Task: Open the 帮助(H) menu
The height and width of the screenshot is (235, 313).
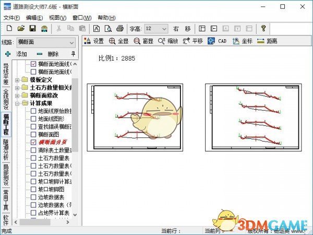Action: (x=106, y=18)
